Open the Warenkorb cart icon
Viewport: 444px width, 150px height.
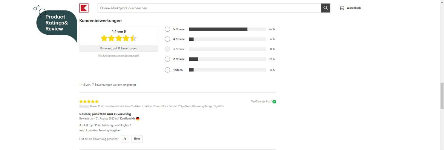pyautogui.click(x=342, y=8)
